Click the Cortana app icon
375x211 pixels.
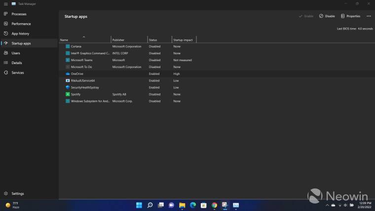click(68, 46)
